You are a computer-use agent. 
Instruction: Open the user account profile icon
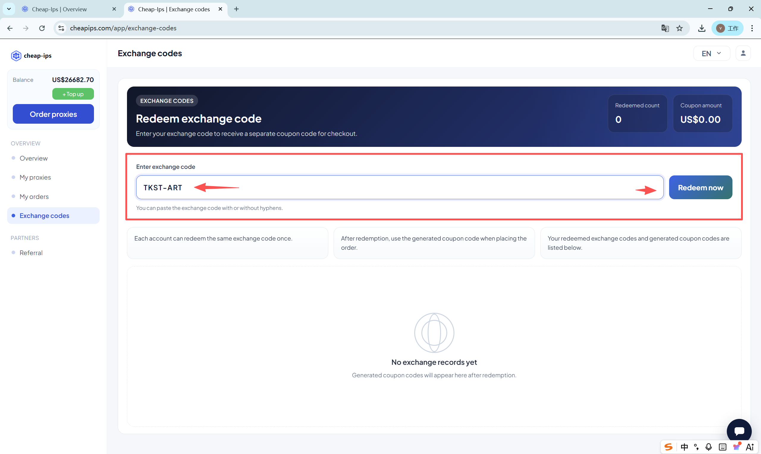[743, 53]
